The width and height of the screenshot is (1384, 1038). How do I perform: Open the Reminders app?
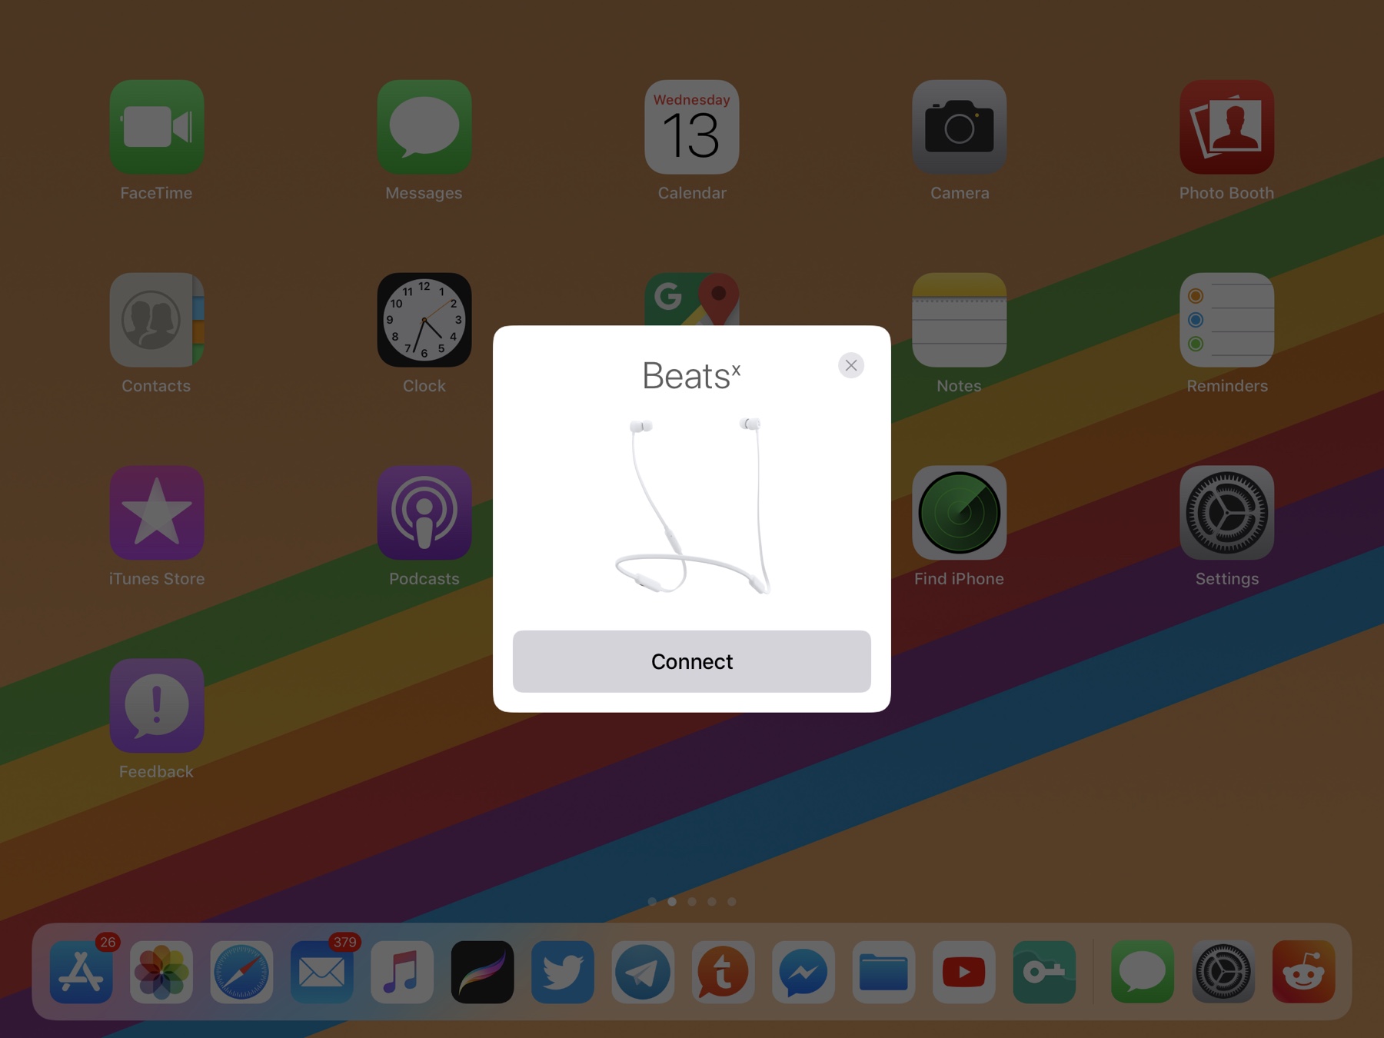click(x=1227, y=320)
